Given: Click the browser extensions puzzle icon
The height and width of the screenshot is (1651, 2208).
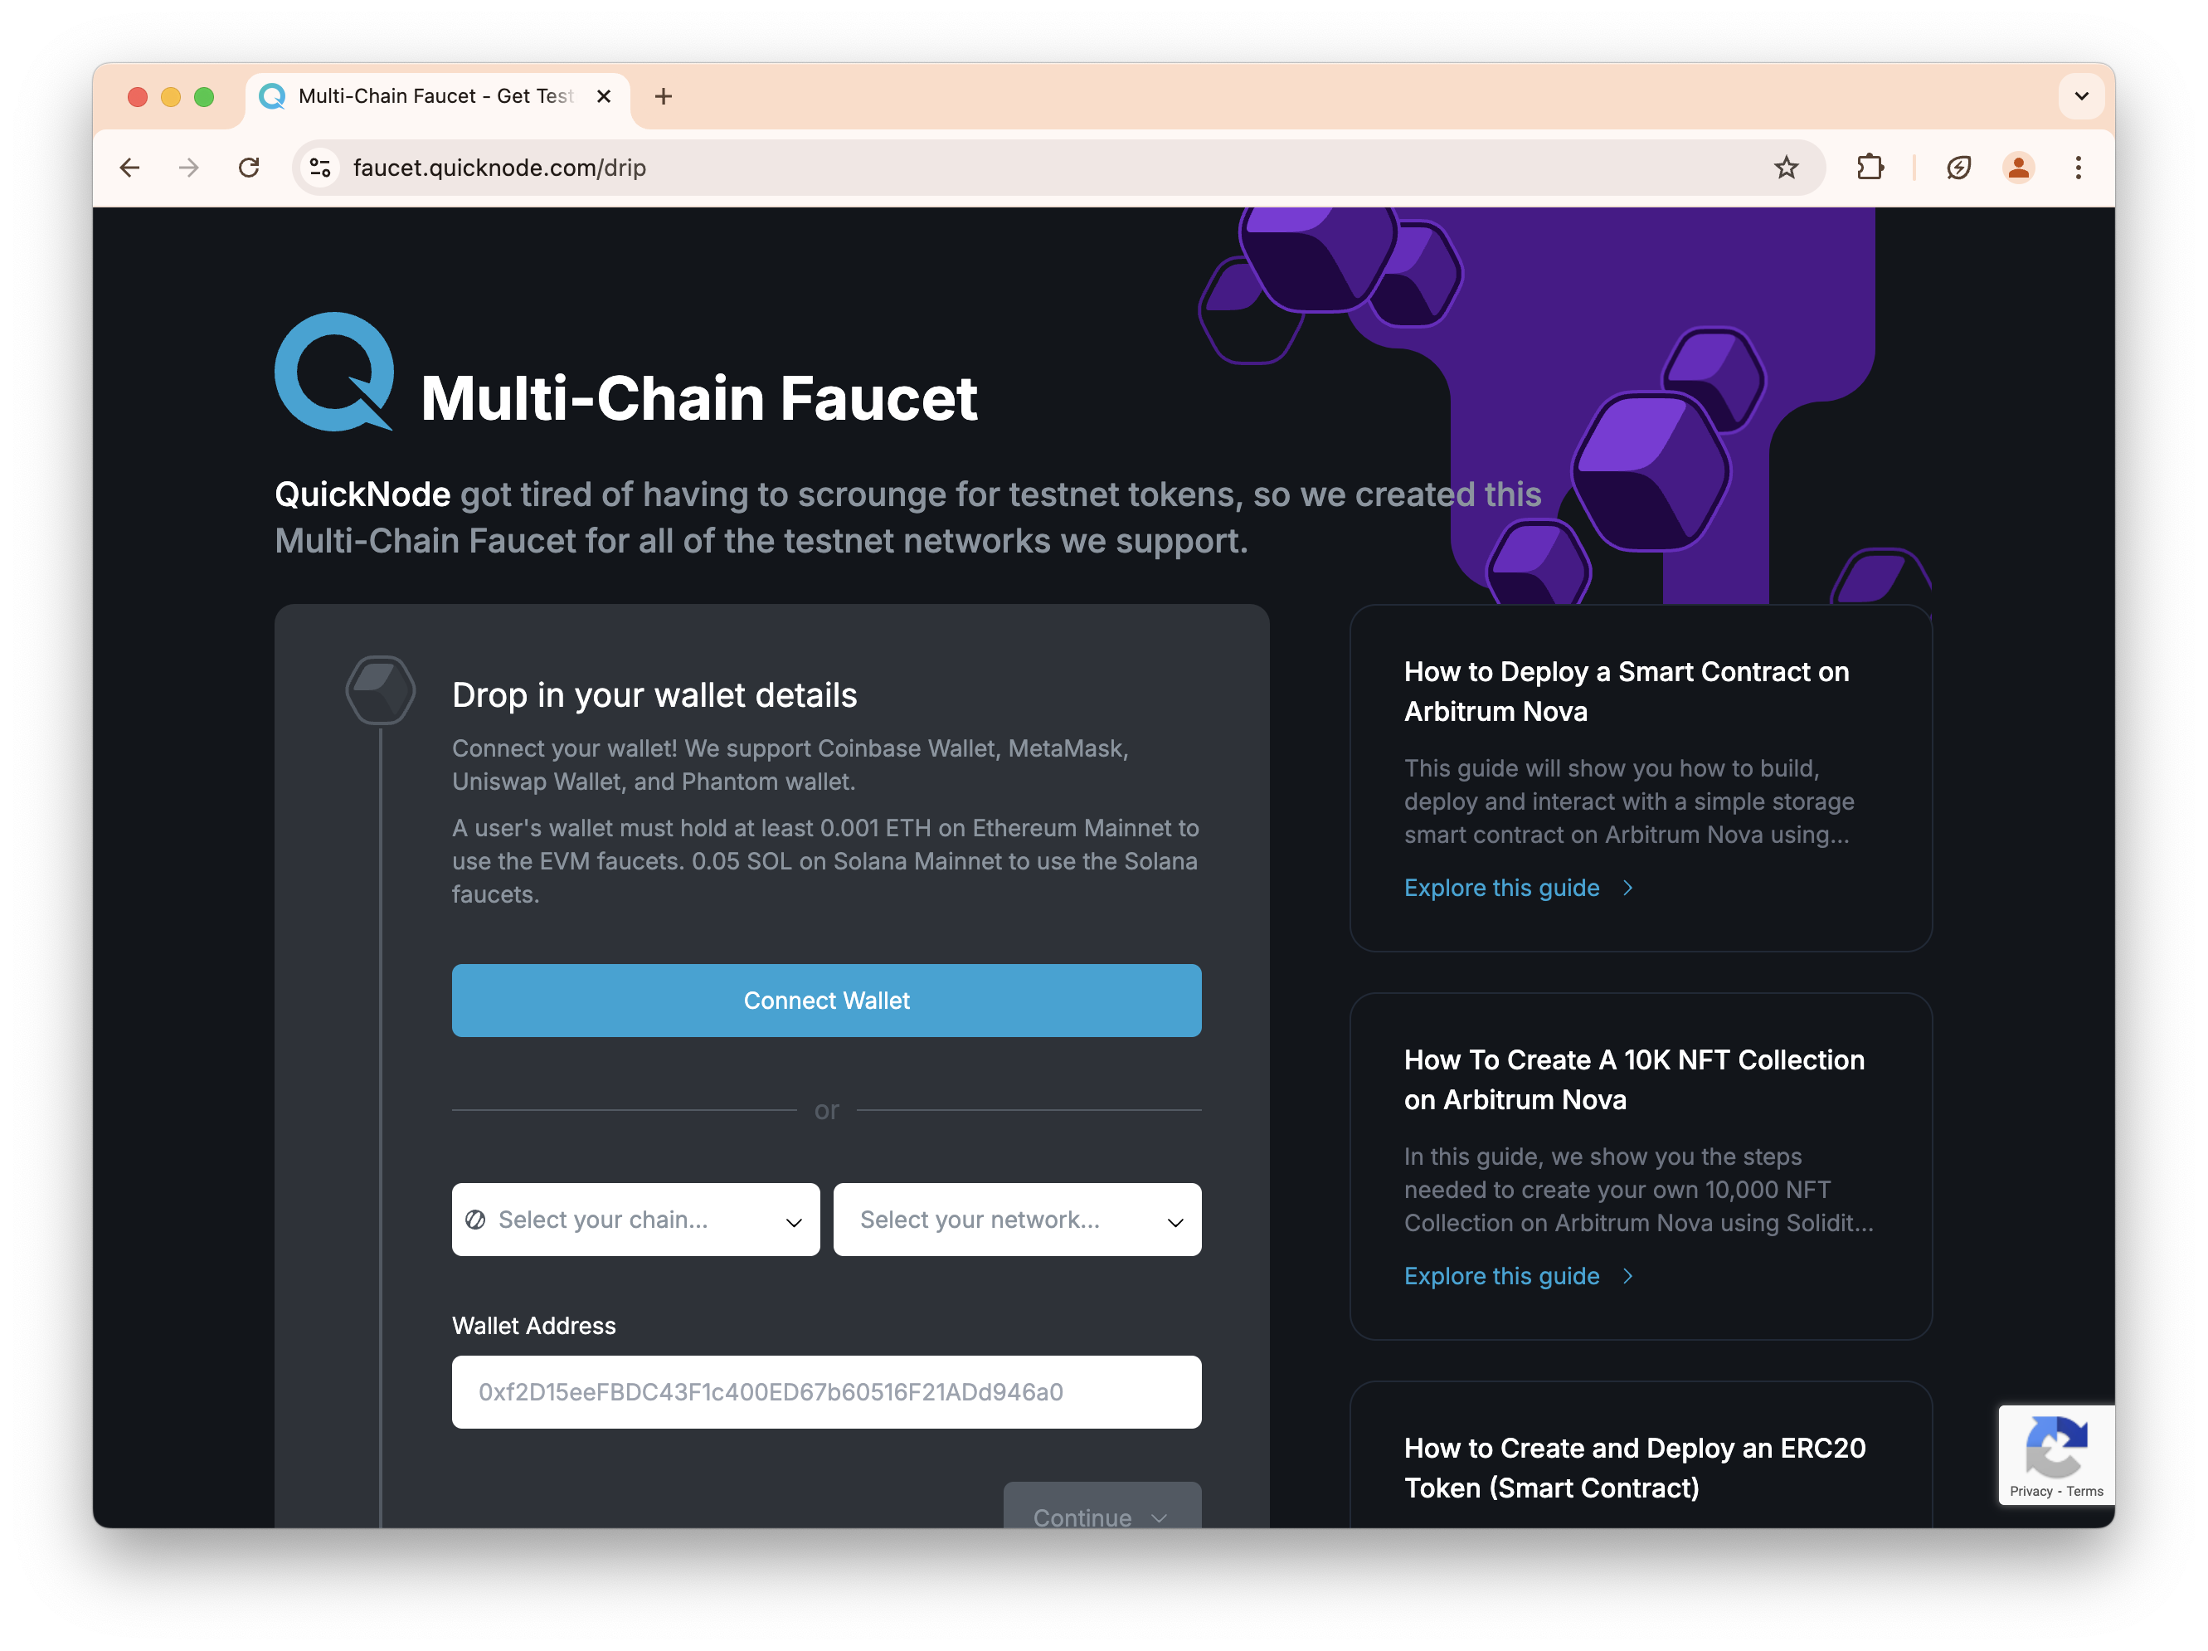Looking at the screenshot, I should tap(1870, 167).
